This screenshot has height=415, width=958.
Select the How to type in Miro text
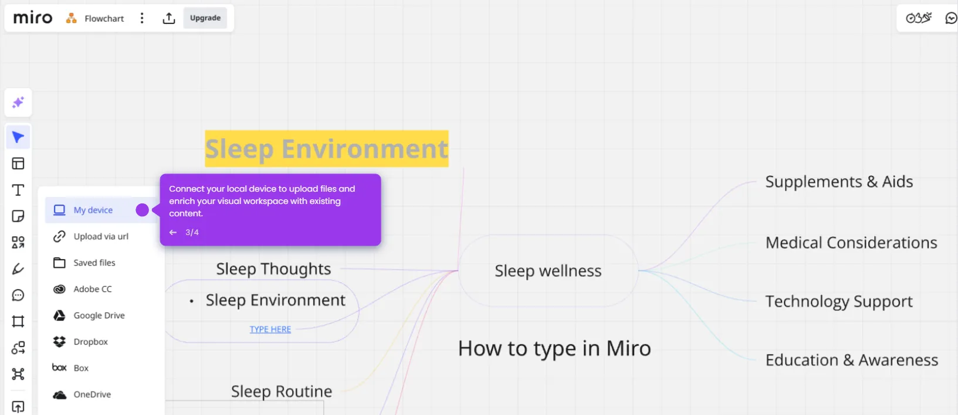pos(554,349)
